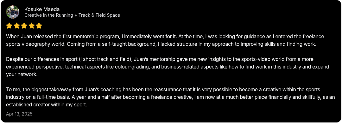
Task: Click the Apr 13, 2025 review date
Action: (x=19, y=114)
